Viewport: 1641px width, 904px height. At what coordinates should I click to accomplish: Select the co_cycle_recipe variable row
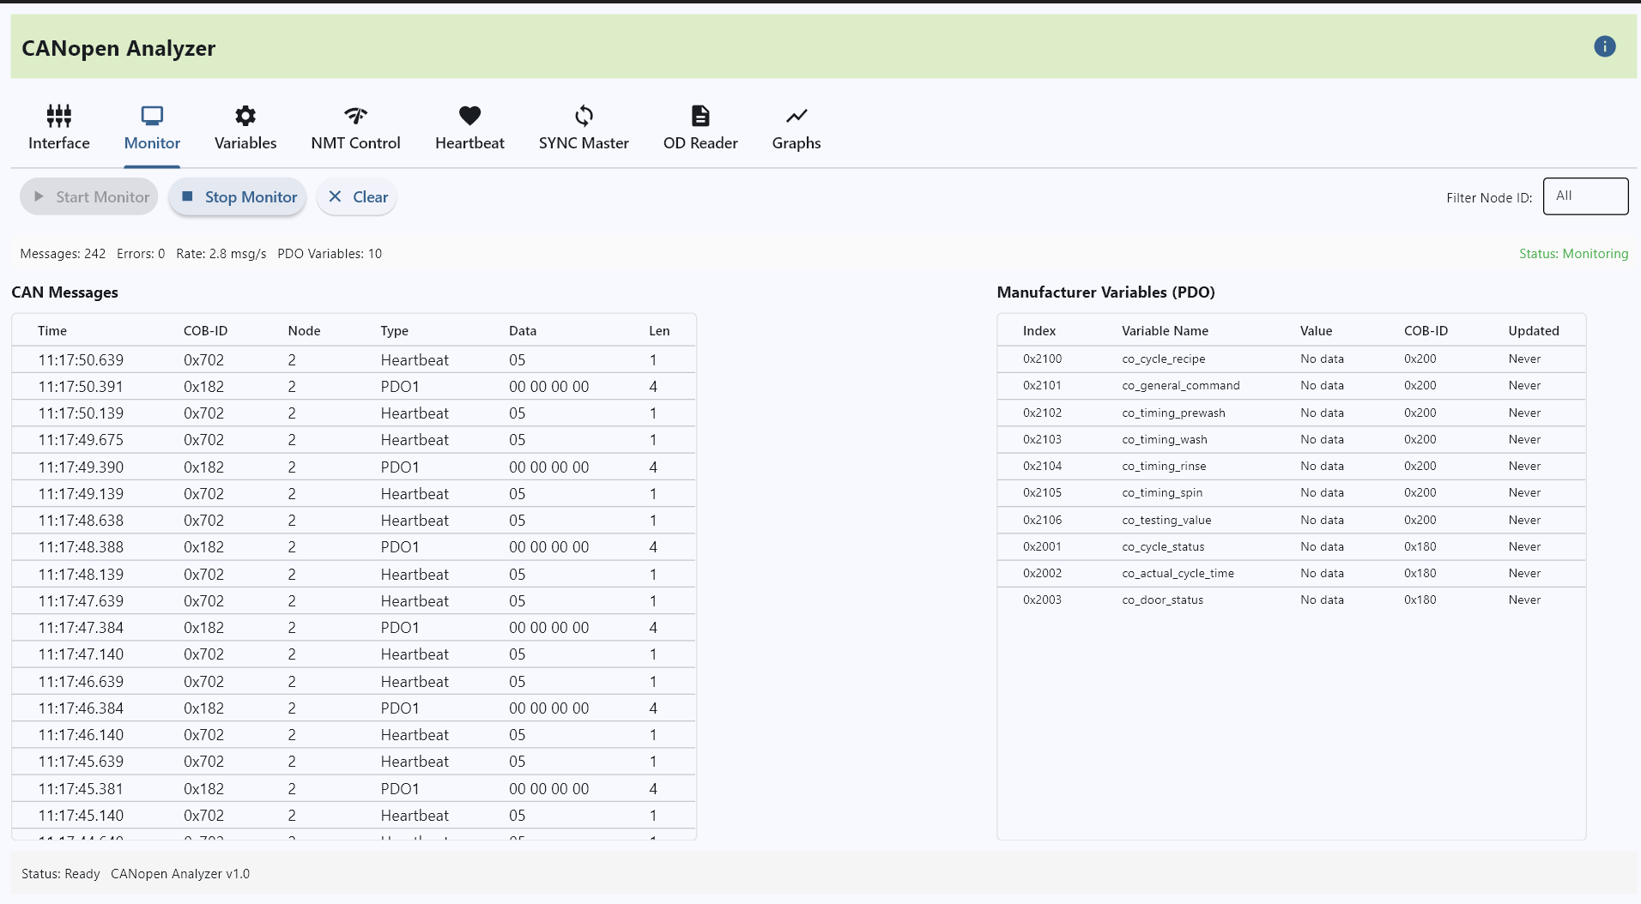click(x=1290, y=359)
